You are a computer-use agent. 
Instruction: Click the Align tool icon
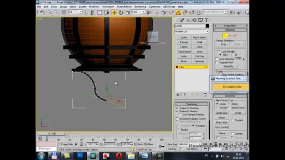(x=239, y=12)
